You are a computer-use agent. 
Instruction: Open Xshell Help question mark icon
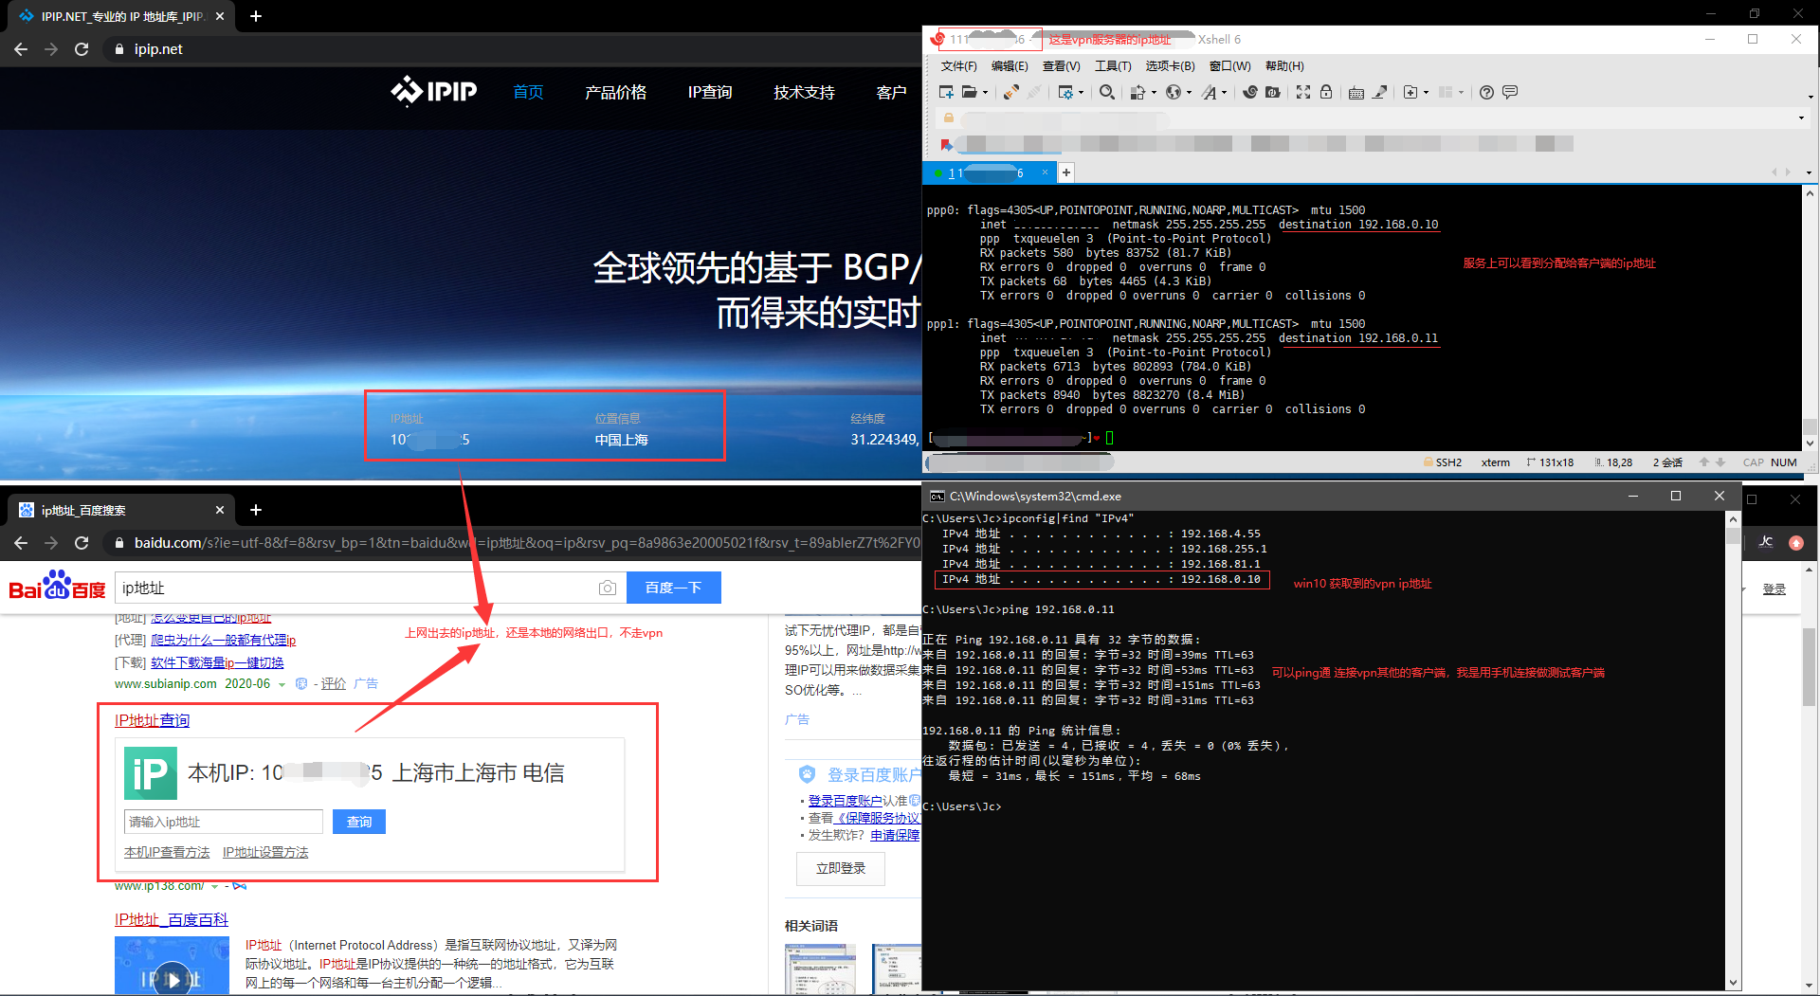[1487, 92]
